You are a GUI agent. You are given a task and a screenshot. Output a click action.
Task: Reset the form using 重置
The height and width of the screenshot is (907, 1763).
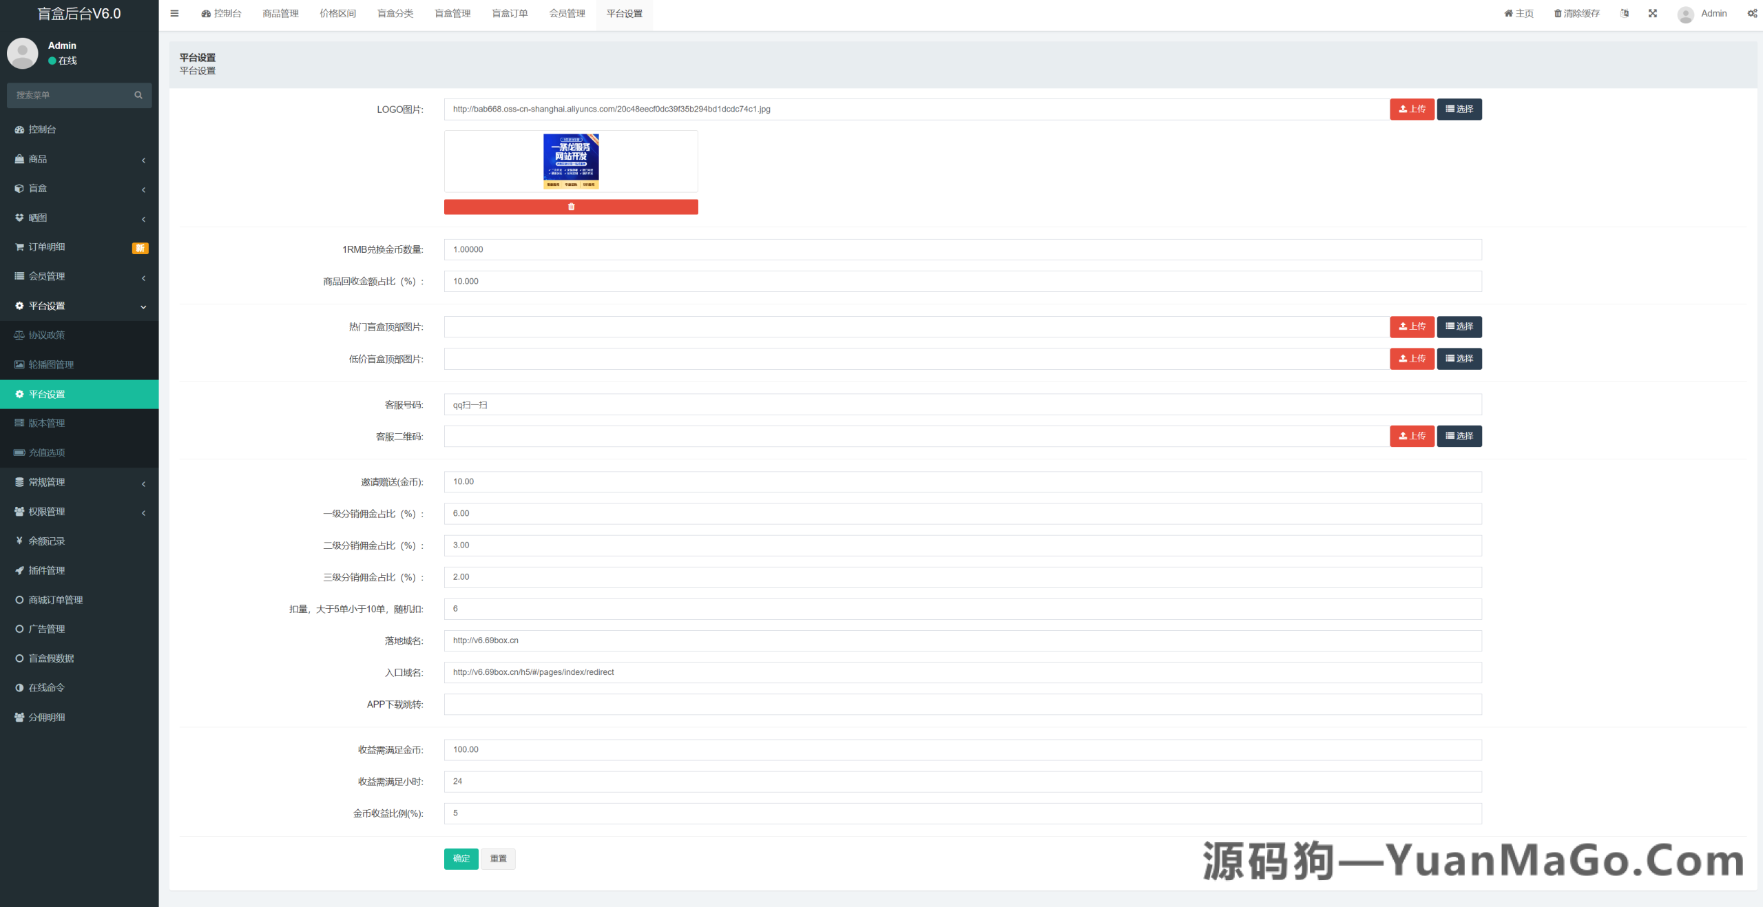point(499,859)
